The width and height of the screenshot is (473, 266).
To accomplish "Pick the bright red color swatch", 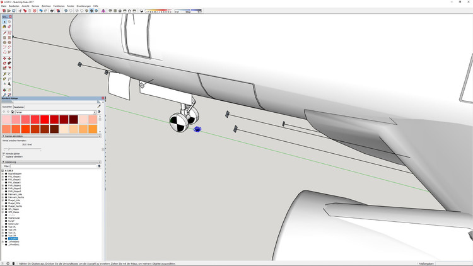I will 45,119.
